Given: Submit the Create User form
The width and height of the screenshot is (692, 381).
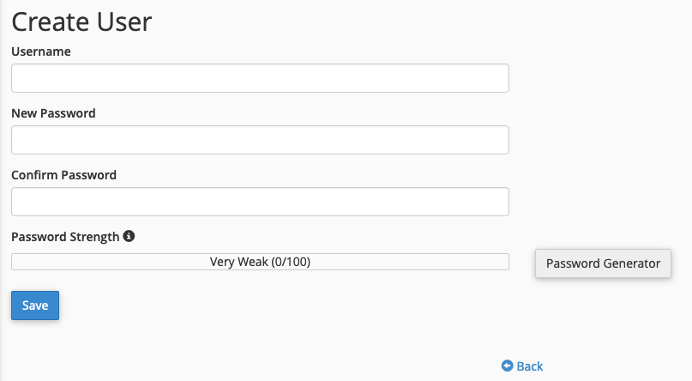Looking at the screenshot, I should (x=35, y=305).
